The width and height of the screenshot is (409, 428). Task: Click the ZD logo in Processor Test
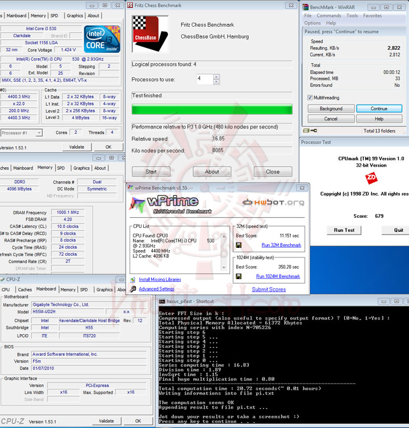[371, 178]
